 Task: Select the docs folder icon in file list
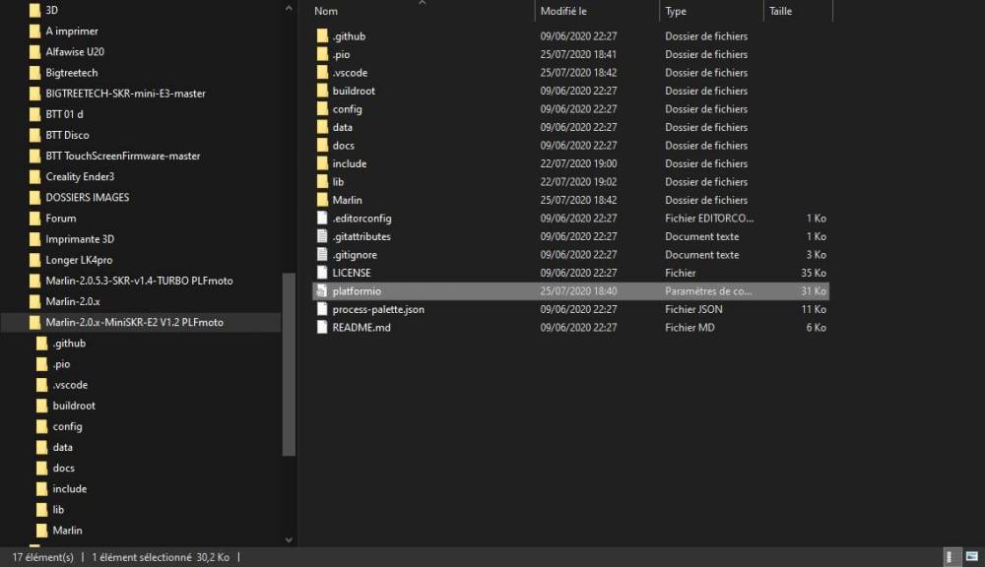pyautogui.click(x=322, y=145)
